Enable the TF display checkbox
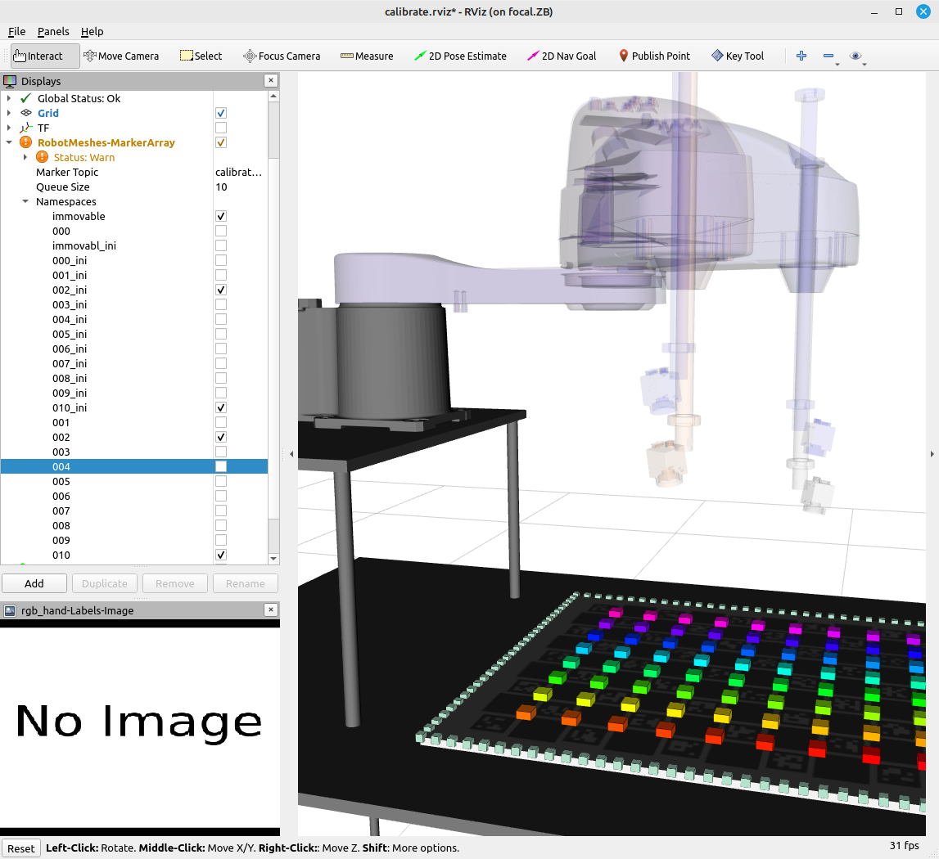The image size is (939, 859). point(221,128)
